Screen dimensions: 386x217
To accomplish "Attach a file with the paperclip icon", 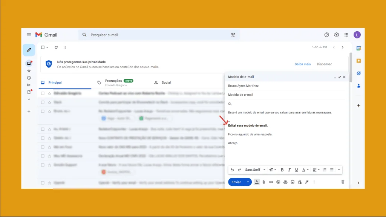I will [264, 182].
